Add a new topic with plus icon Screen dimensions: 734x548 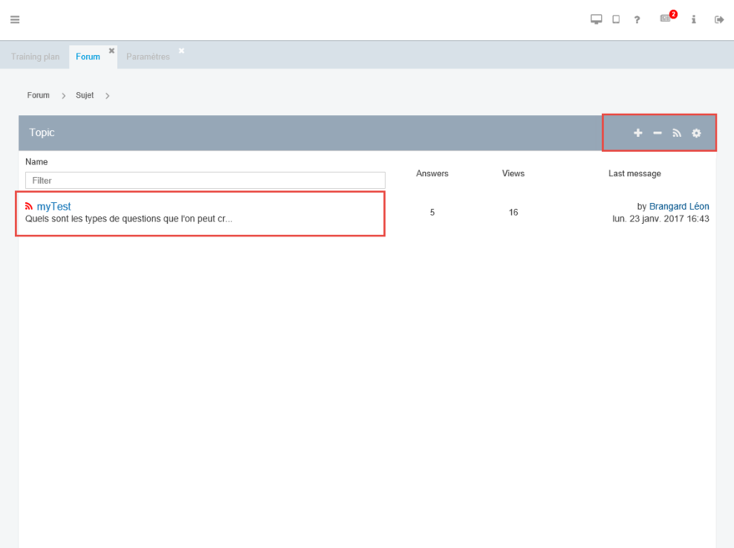tap(638, 134)
